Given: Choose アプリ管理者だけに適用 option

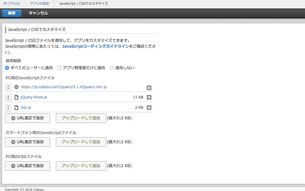Looking at the screenshot, I should click(x=59, y=68).
